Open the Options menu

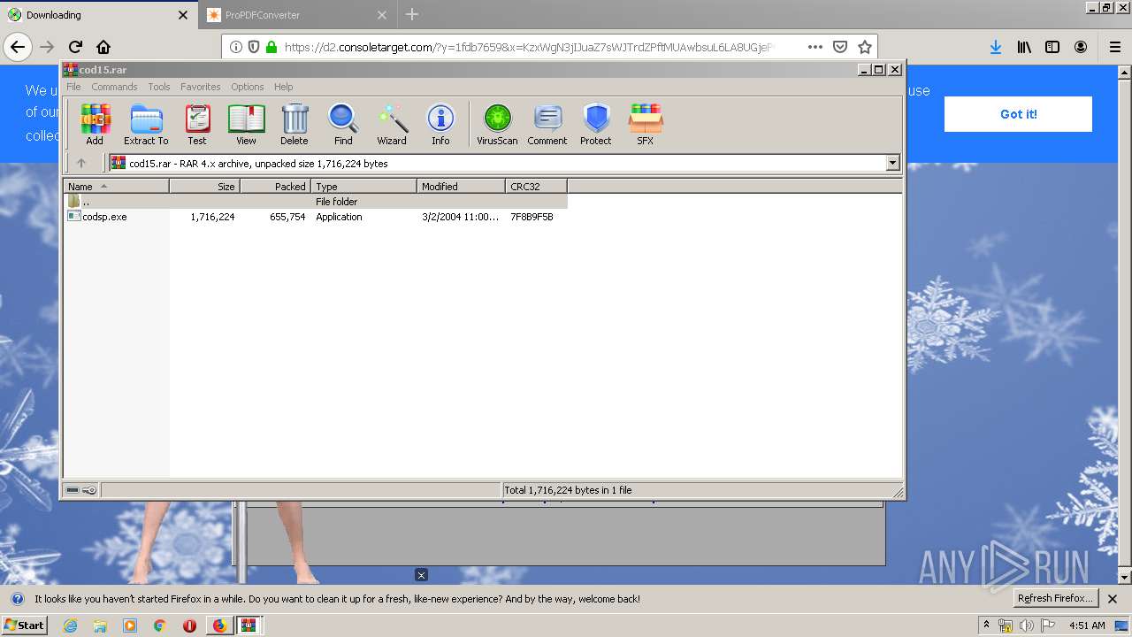click(x=248, y=87)
